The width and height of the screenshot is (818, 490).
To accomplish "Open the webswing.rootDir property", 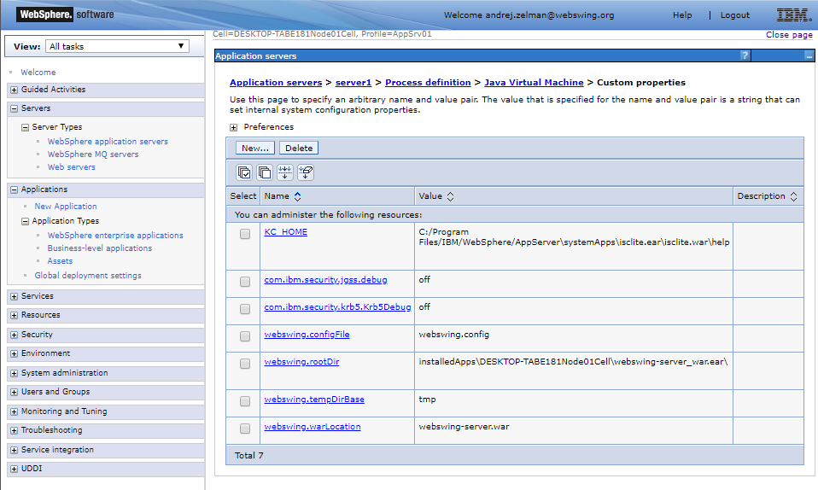I will coord(301,362).
